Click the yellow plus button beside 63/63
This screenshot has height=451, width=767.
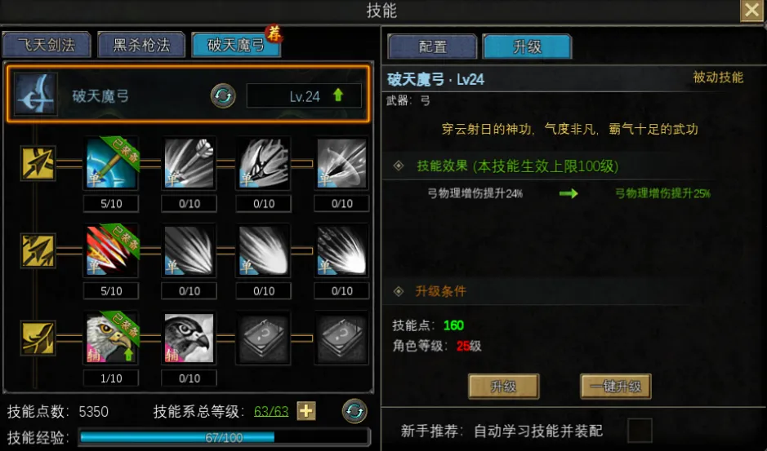point(306,411)
